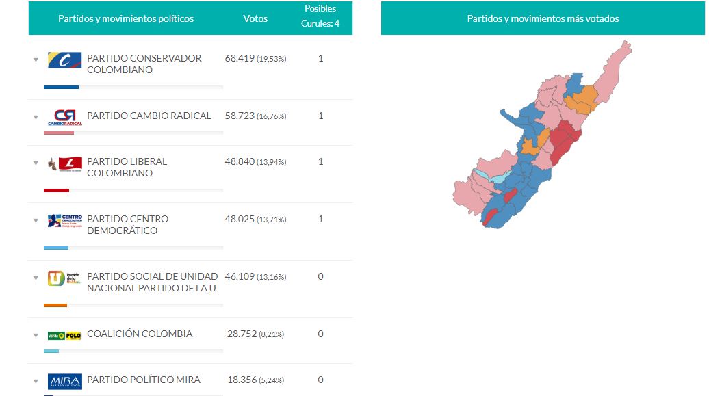
Task: Click the vote count 48.840 (13,94%)
Action: [255, 161]
